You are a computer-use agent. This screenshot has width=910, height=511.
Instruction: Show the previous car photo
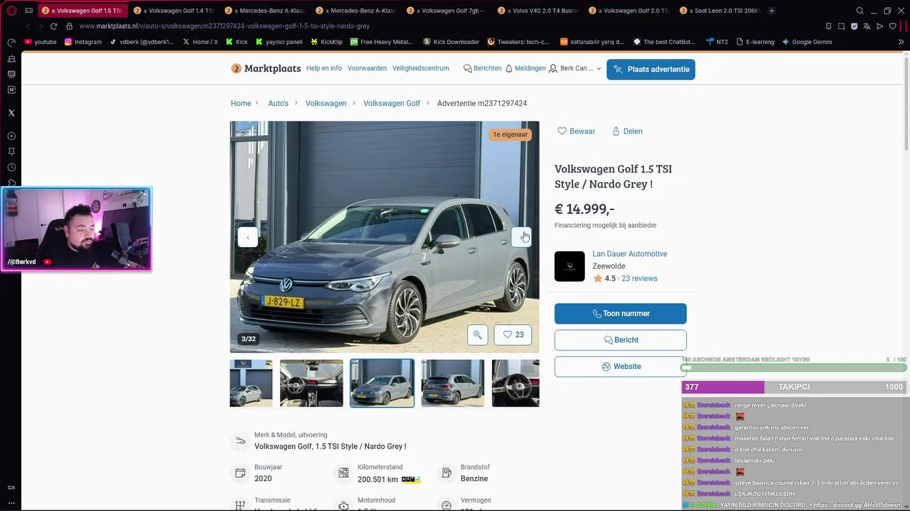point(247,237)
